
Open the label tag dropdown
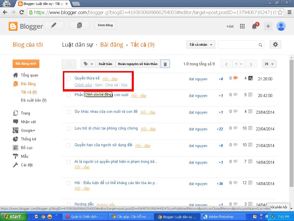[x=88, y=64]
